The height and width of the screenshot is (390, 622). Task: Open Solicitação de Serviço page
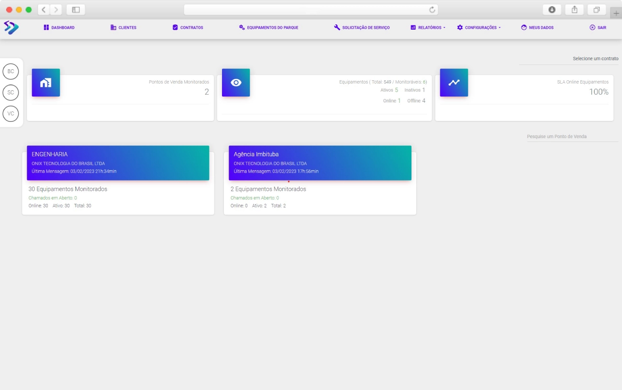point(362,28)
